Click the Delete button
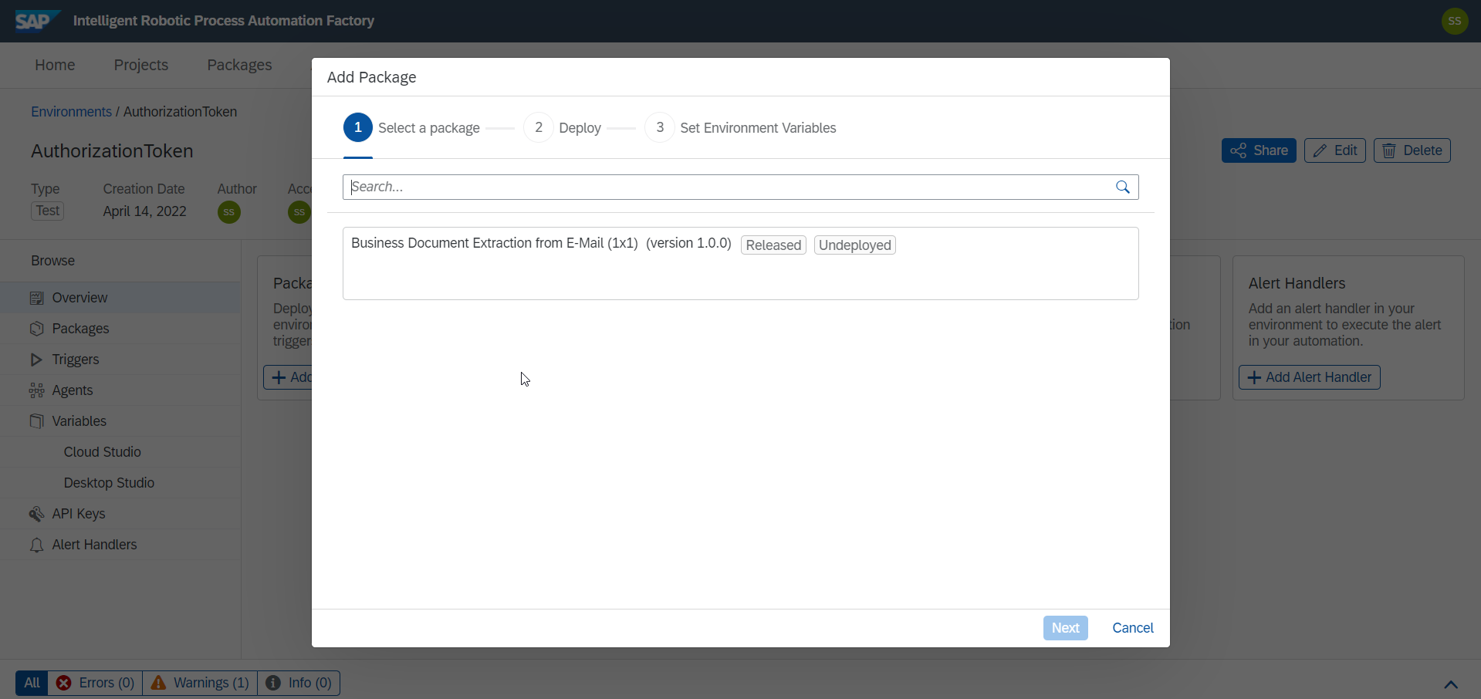Image resolution: width=1481 pixels, height=699 pixels. pyautogui.click(x=1412, y=150)
